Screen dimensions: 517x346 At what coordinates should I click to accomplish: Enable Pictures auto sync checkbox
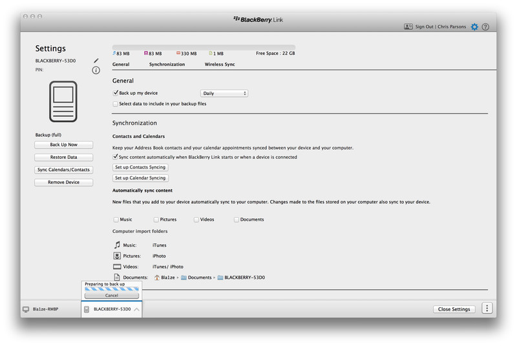(x=156, y=219)
